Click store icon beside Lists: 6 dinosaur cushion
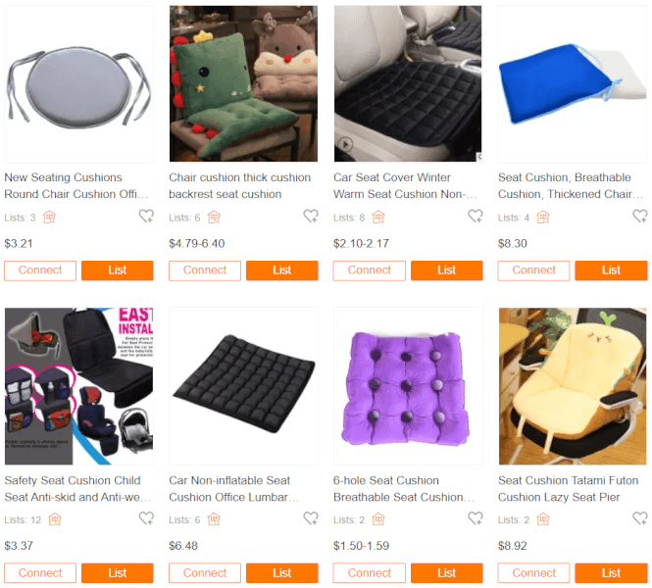 click(x=214, y=217)
